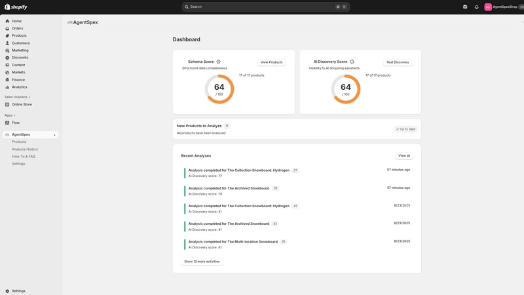Click View all recent analyses

pos(404,155)
